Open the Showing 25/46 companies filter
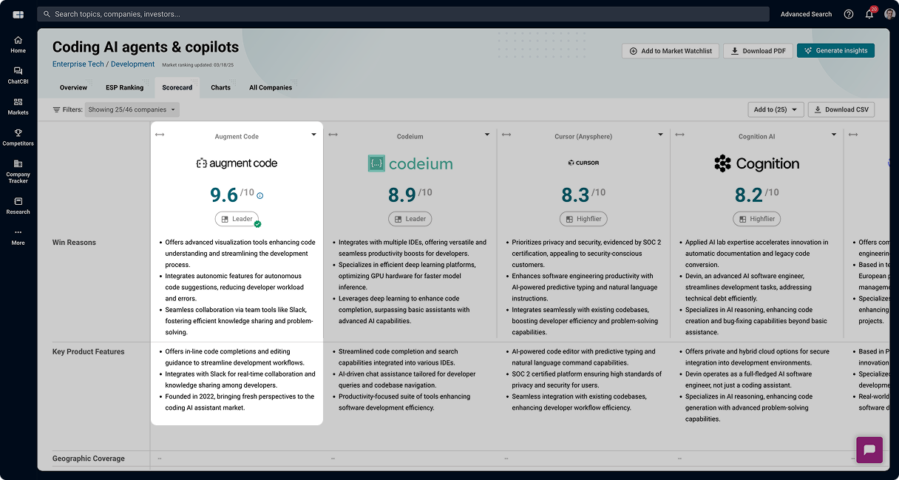This screenshot has width=899, height=480. coord(132,109)
